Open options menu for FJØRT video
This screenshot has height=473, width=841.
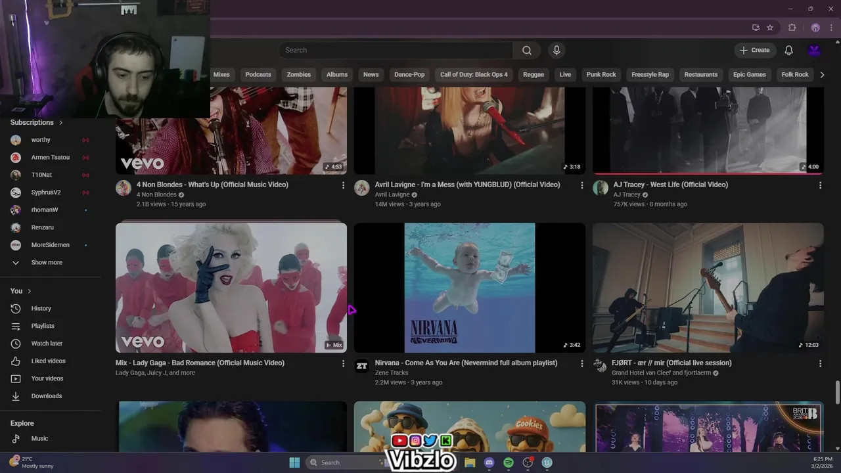tap(820, 363)
